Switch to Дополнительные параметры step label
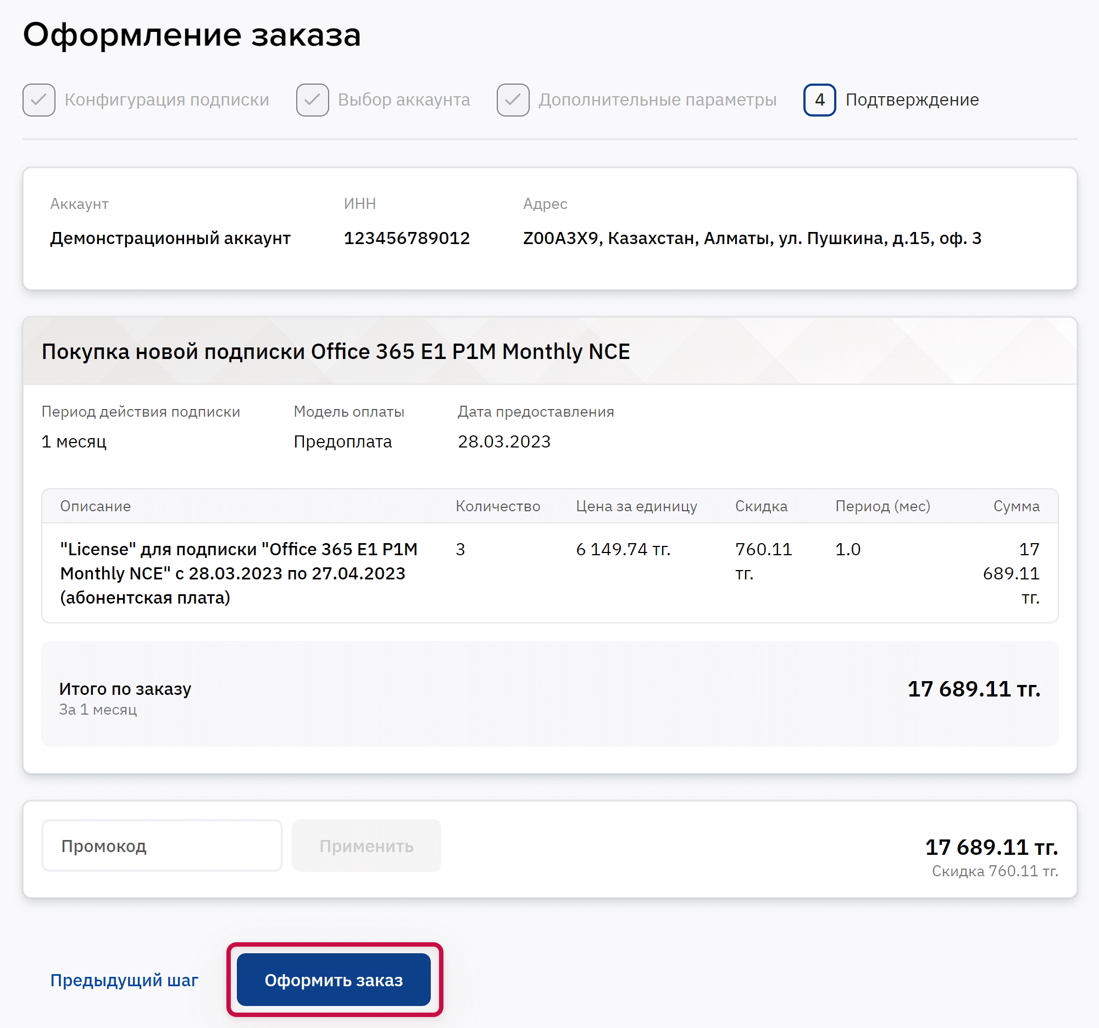Screen dimensions: 1099x1028 [x=657, y=100]
